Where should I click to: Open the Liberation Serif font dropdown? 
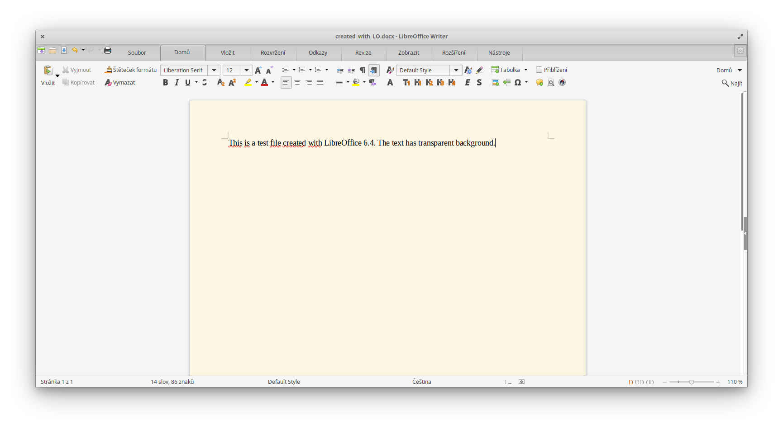pos(214,70)
